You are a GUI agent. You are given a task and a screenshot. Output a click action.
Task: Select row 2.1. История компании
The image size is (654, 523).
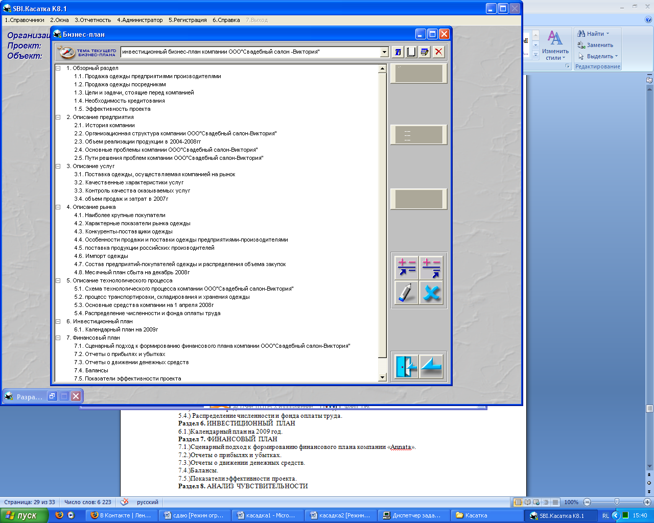(105, 125)
